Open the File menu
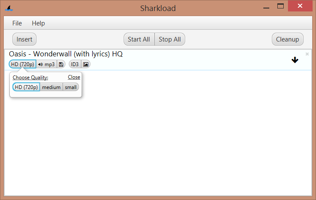 [x=17, y=23]
